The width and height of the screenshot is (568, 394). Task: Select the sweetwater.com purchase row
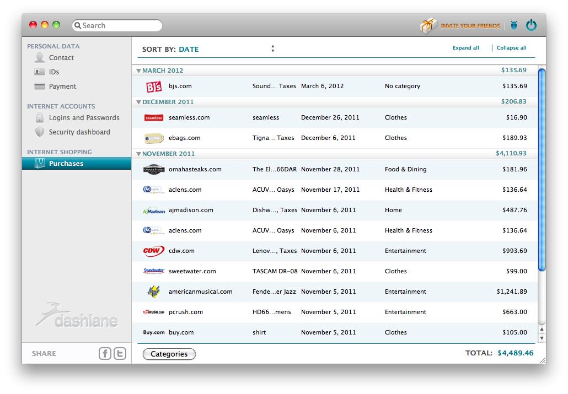click(335, 271)
